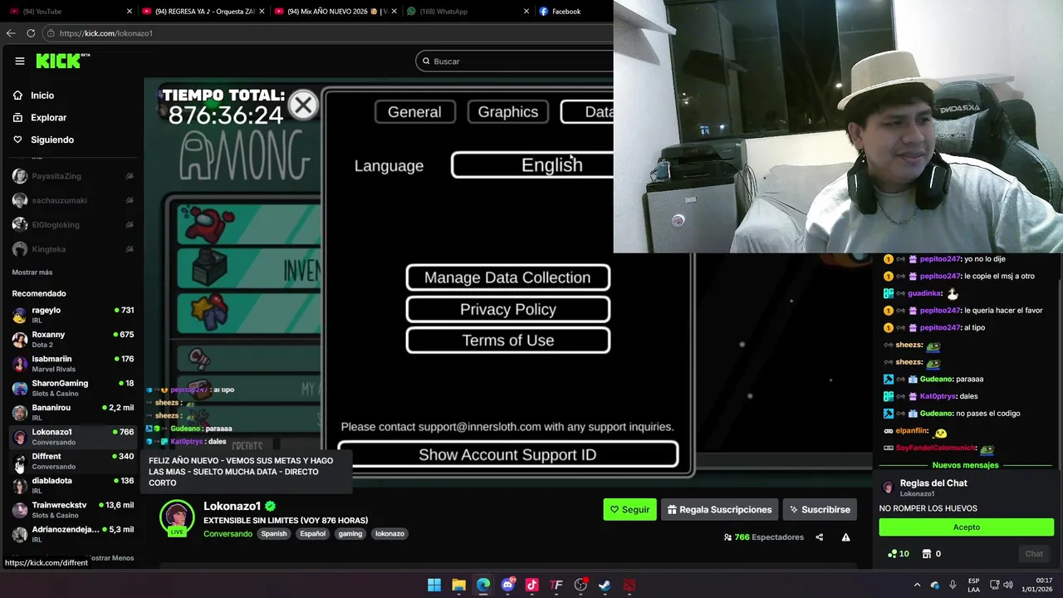Open TikTok app from taskbar
This screenshot has width=1063, height=598.
coord(532,585)
